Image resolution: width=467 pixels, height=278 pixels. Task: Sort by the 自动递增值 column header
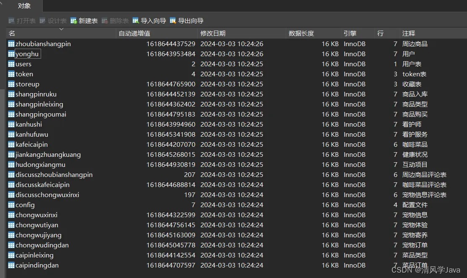click(x=157, y=34)
